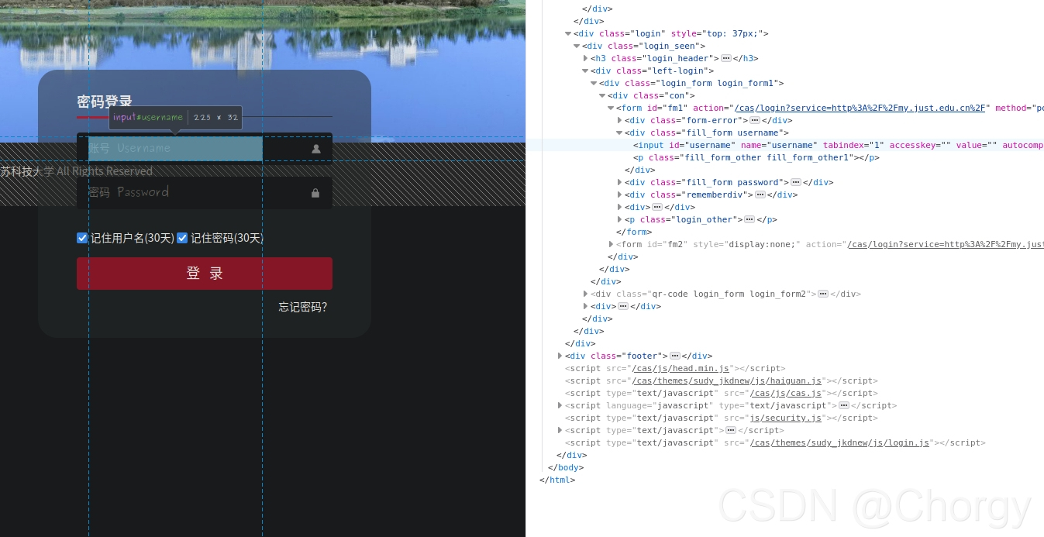The height and width of the screenshot is (537, 1044).
Task: Click ellipsis badge in qr-code div row
Action: 823,294
